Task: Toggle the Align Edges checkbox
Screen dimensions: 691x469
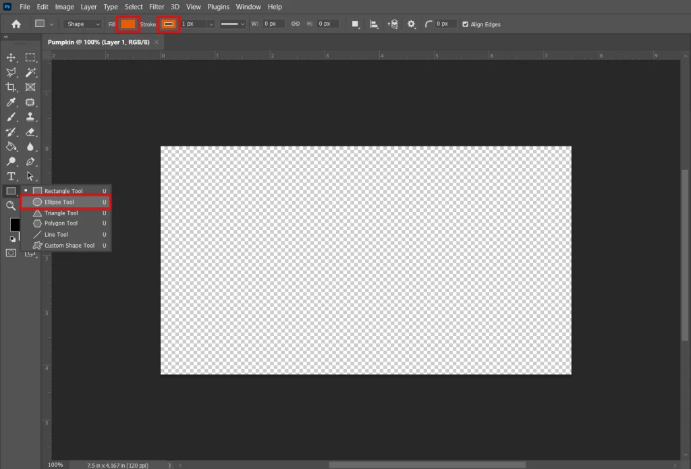Action: pos(466,24)
